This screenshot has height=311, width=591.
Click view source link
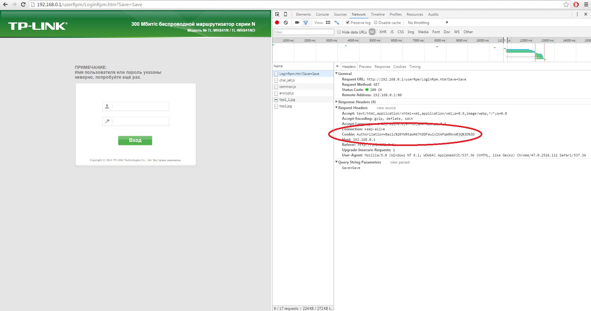[386, 108]
